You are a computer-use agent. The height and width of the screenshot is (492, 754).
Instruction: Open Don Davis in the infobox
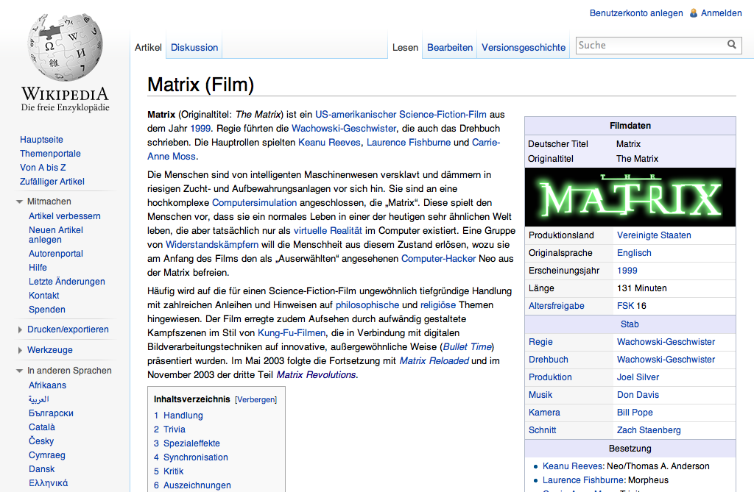(638, 395)
